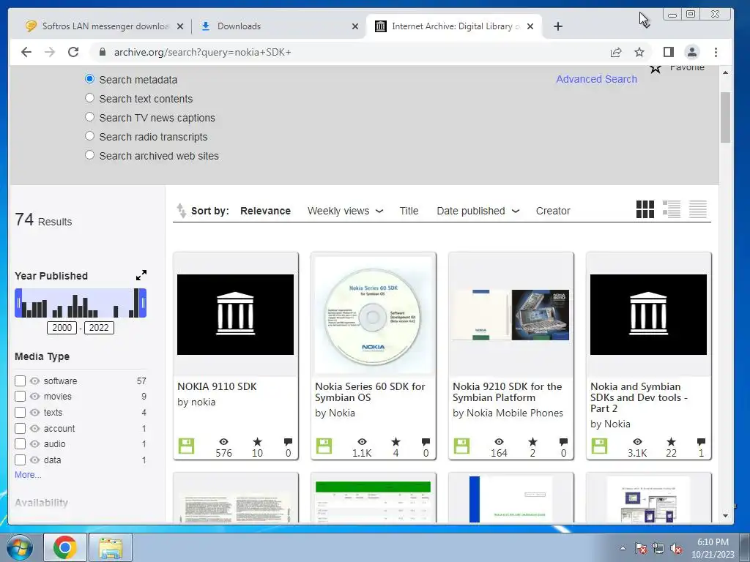
Task: Click Chrome icon in the taskbar
Action: tap(65, 547)
